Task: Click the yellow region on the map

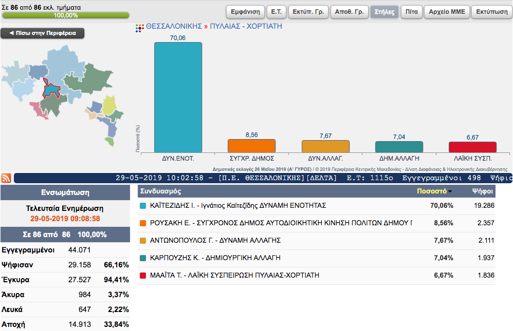Action: 109,105
